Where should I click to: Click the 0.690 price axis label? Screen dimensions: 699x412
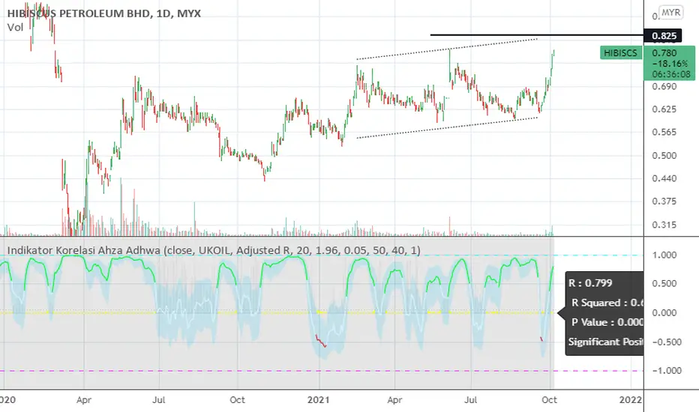point(664,86)
